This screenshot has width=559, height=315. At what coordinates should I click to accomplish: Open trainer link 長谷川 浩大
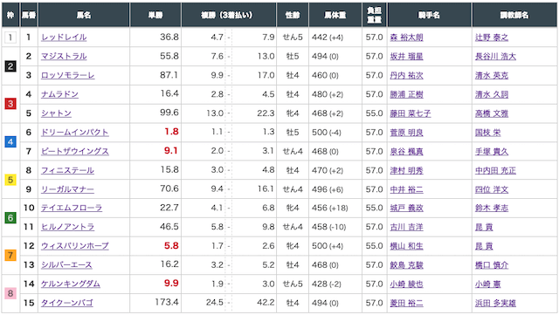(x=495, y=57)
